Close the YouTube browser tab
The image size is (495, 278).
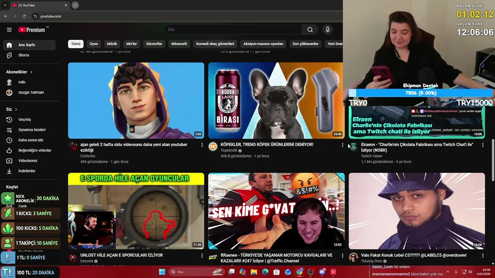(66, 5)
